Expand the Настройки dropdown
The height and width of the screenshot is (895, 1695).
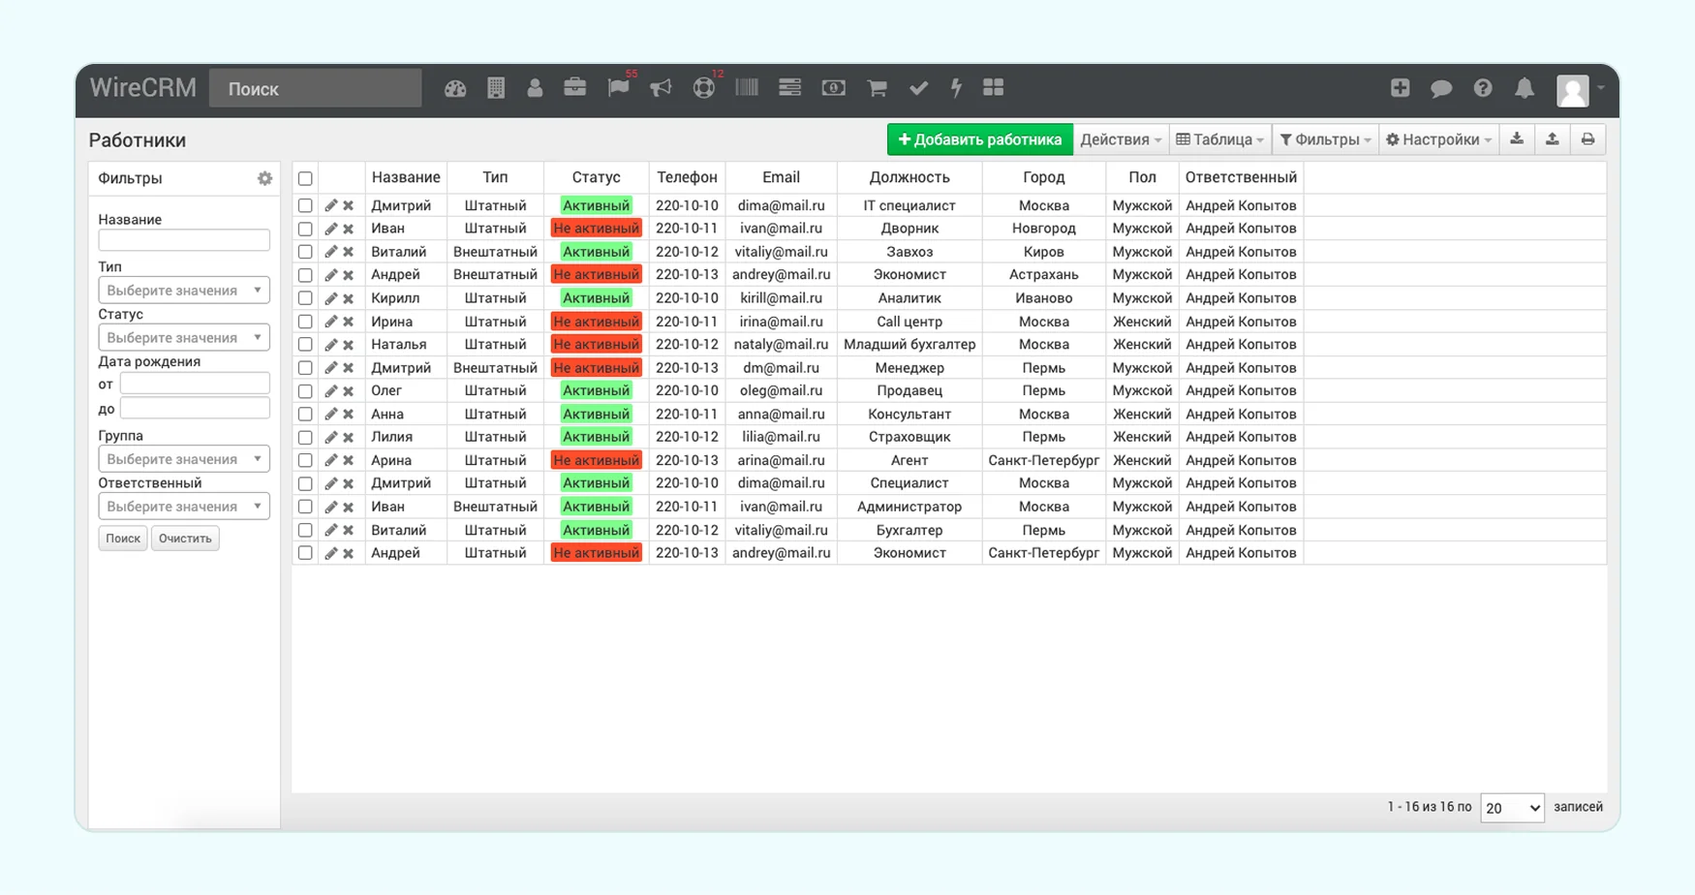click(1438, 139)
